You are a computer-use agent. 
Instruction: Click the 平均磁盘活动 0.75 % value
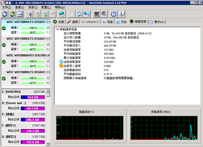pos(108,74)
